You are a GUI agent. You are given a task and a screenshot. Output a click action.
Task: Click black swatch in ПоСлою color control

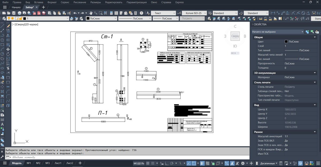(88, 18)
